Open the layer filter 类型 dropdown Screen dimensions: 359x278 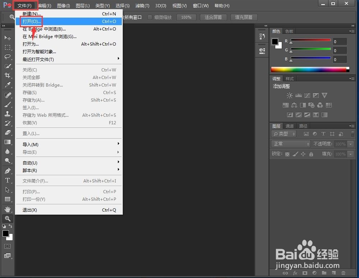(x=284, y=134)
